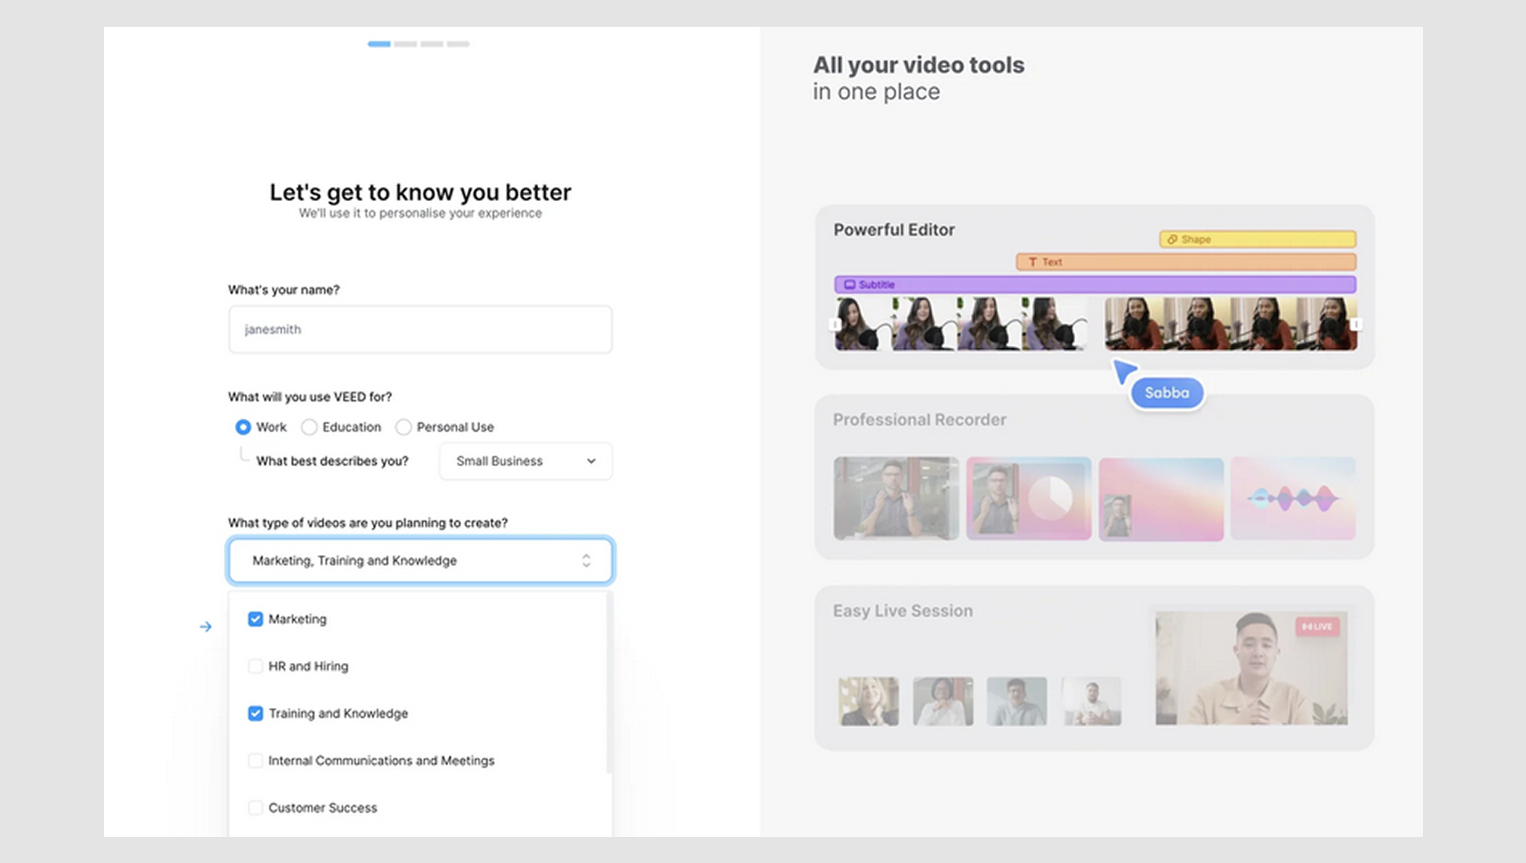
Task: Click the blue first-step progress indicator
Action: coord(379,44)
